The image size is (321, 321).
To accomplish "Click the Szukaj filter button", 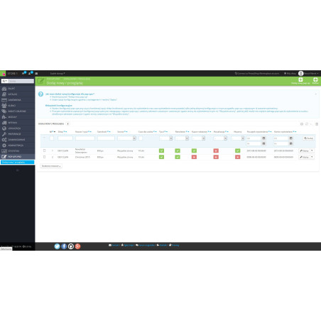I will click(x=308, y=138).
